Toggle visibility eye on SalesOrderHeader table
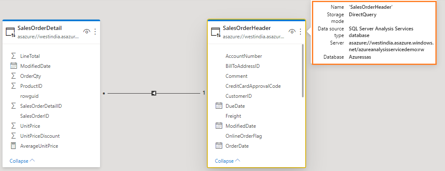This screenshot has height=171, width=445. tap(292, 32)
